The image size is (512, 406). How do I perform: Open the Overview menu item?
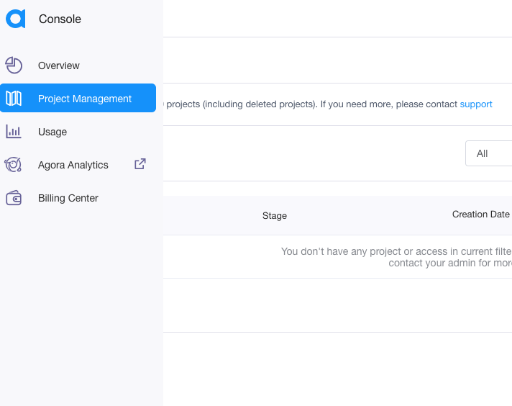tap(59, 66)
